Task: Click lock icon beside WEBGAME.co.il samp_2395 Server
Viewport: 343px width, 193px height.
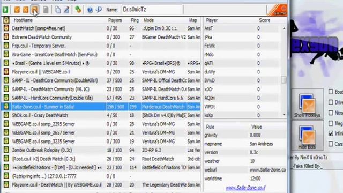Action: tap(6, 124)
